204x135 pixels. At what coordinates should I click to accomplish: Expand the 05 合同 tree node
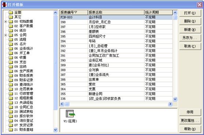(6, 35)
